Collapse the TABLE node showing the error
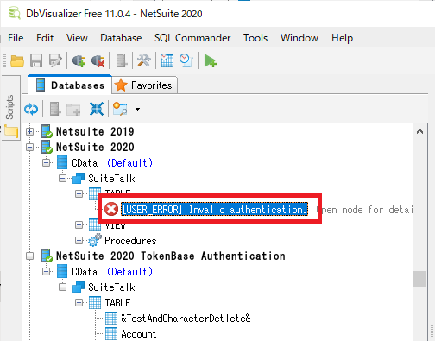Image resolution: width=435 pixels, height=341 pixels. pyautogui.click(x=79, y=193)
